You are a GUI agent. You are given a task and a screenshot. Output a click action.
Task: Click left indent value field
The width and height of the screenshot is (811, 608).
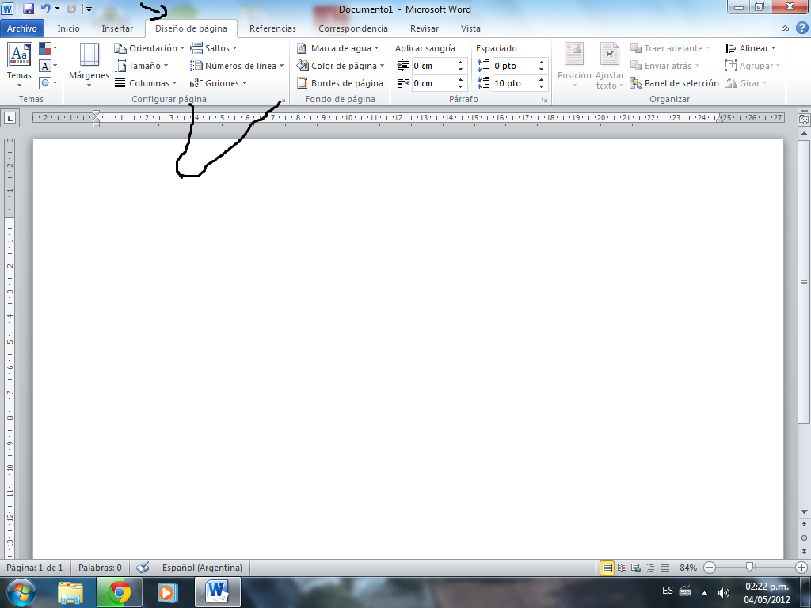433,66
